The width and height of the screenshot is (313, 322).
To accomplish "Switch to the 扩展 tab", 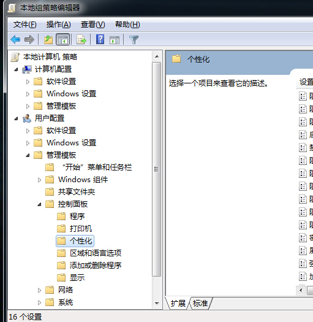I will 178,303.
